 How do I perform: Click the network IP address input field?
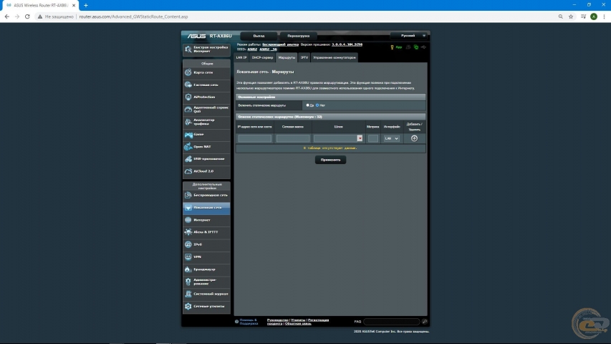click(x=255, y=138)
